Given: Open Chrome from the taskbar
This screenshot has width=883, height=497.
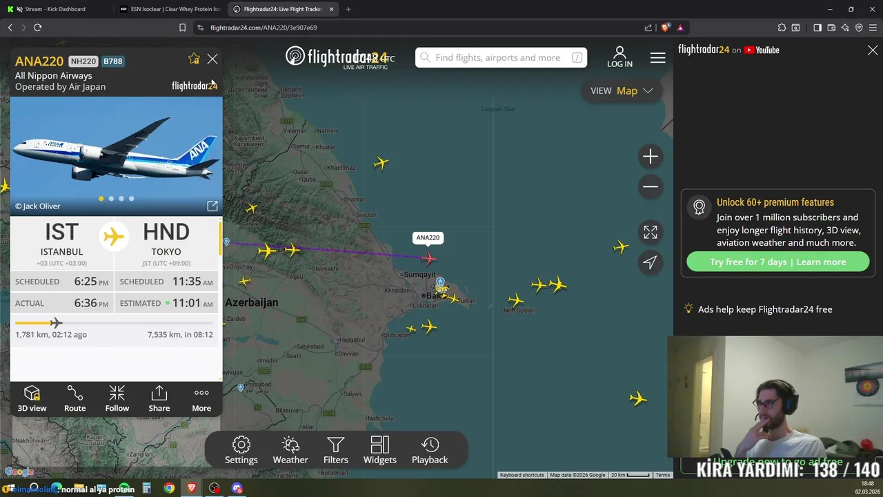Looking at the screenshot, I should [x=169, y=488].
